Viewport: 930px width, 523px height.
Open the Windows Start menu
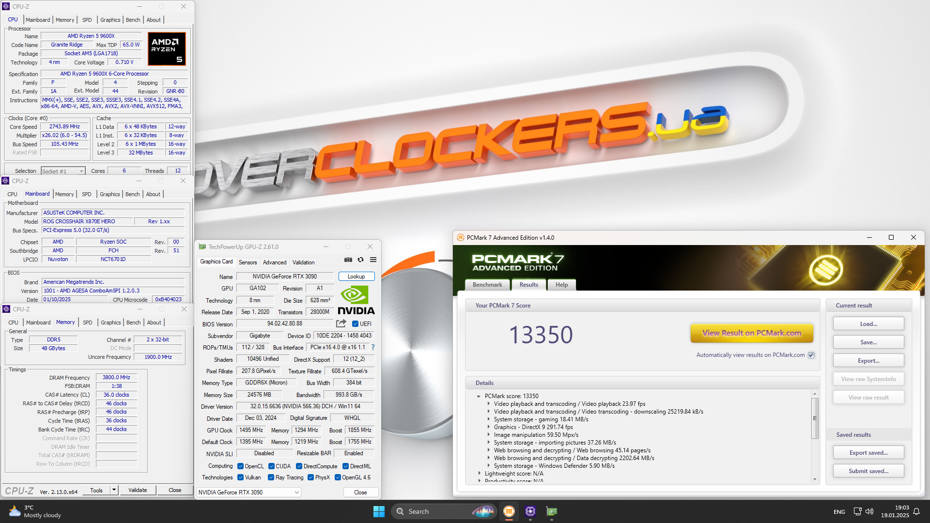tap(379, 511)
